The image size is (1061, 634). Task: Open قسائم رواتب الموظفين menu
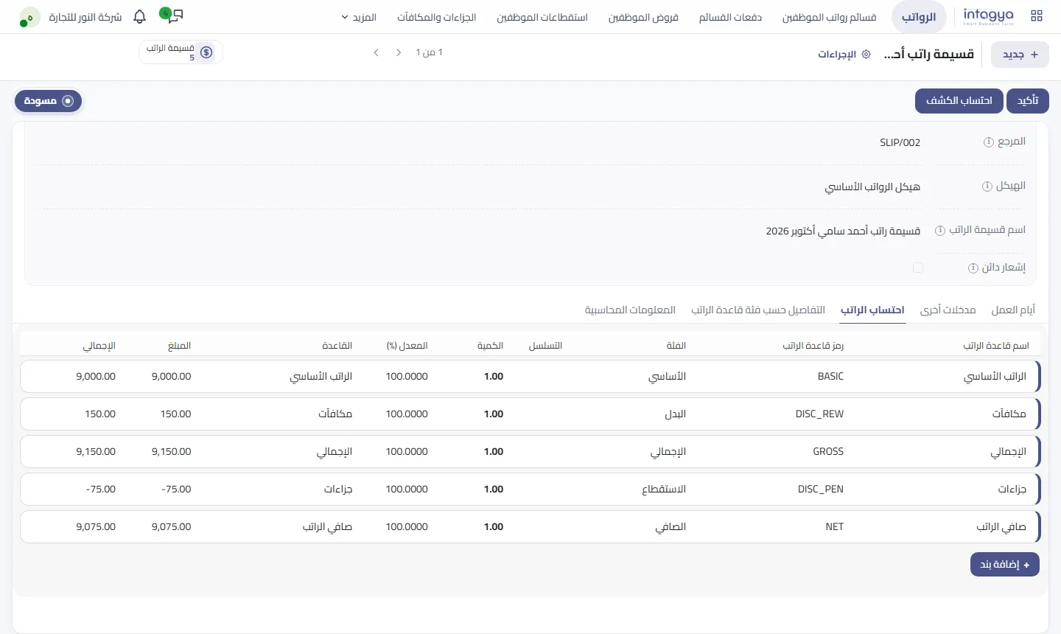[830, 17]
